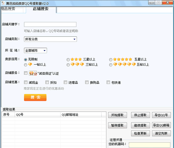
Task: Click the hint text 商家现在正在进行的优惠活动
Action: (x=44, y=89)
